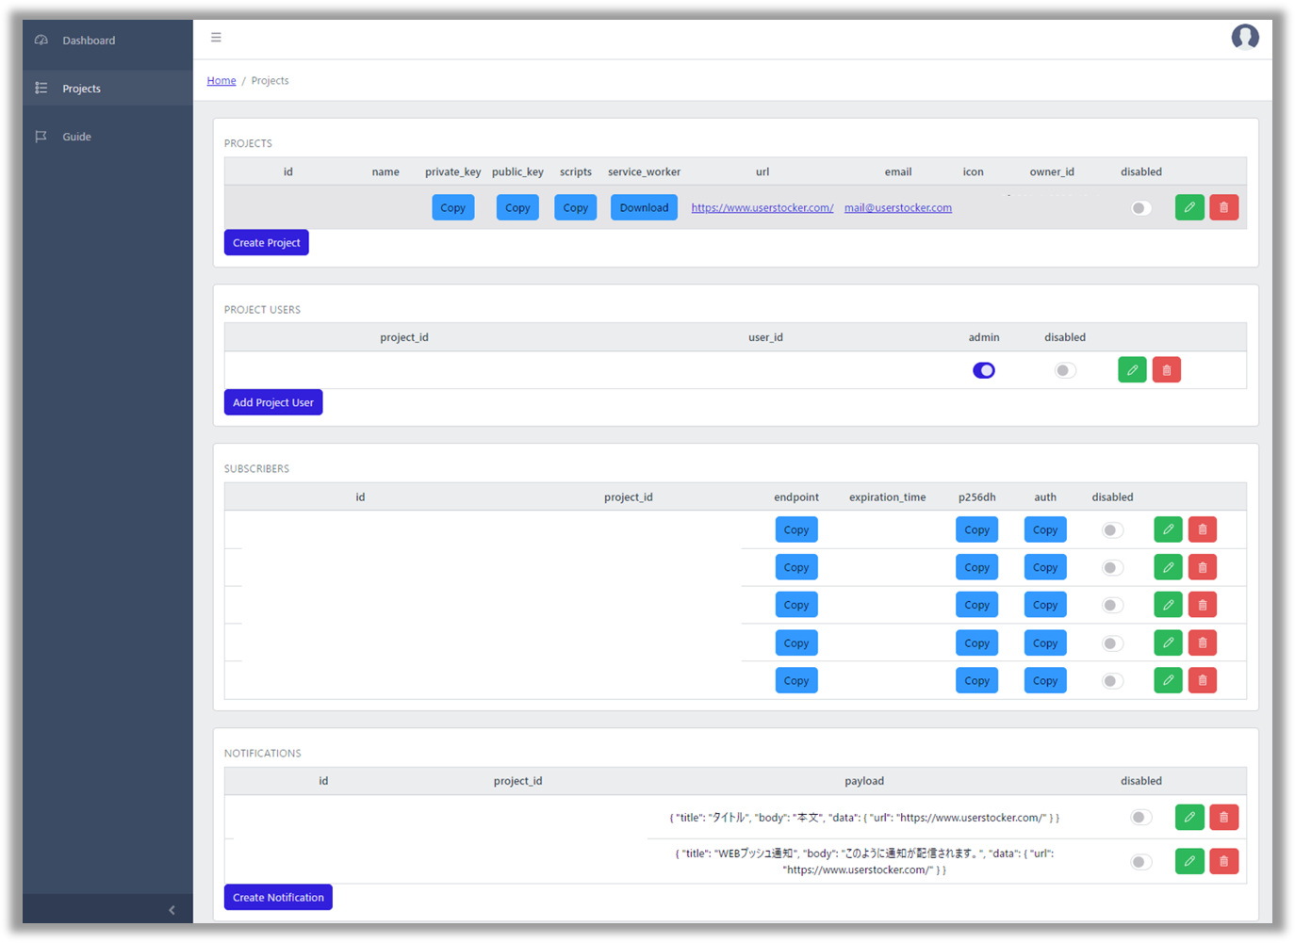Screen dimensions: 1295x943
Task: Click the service_worker column header
Action: click(x=644, y=171)
